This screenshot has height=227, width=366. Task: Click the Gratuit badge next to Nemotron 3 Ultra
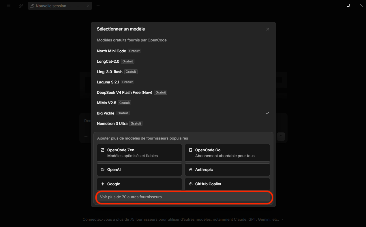[x=136, y=123]
